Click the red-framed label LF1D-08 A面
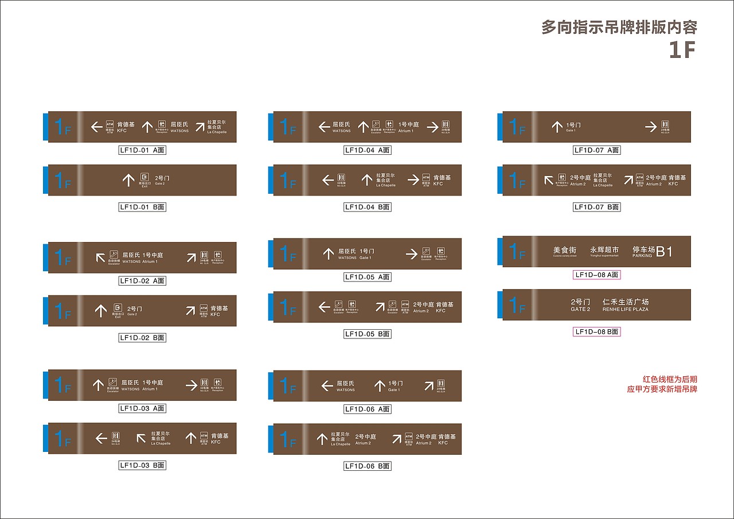This screenshot has height=519, width=734. (x=597, y=275)
